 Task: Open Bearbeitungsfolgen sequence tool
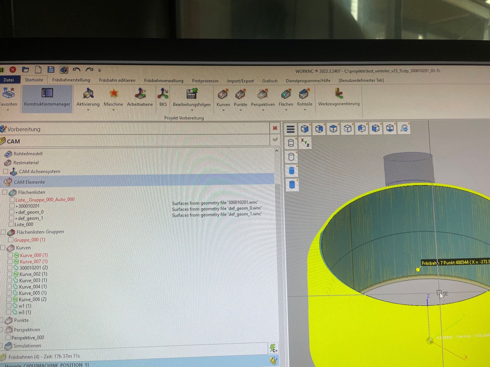click(192, 94)
